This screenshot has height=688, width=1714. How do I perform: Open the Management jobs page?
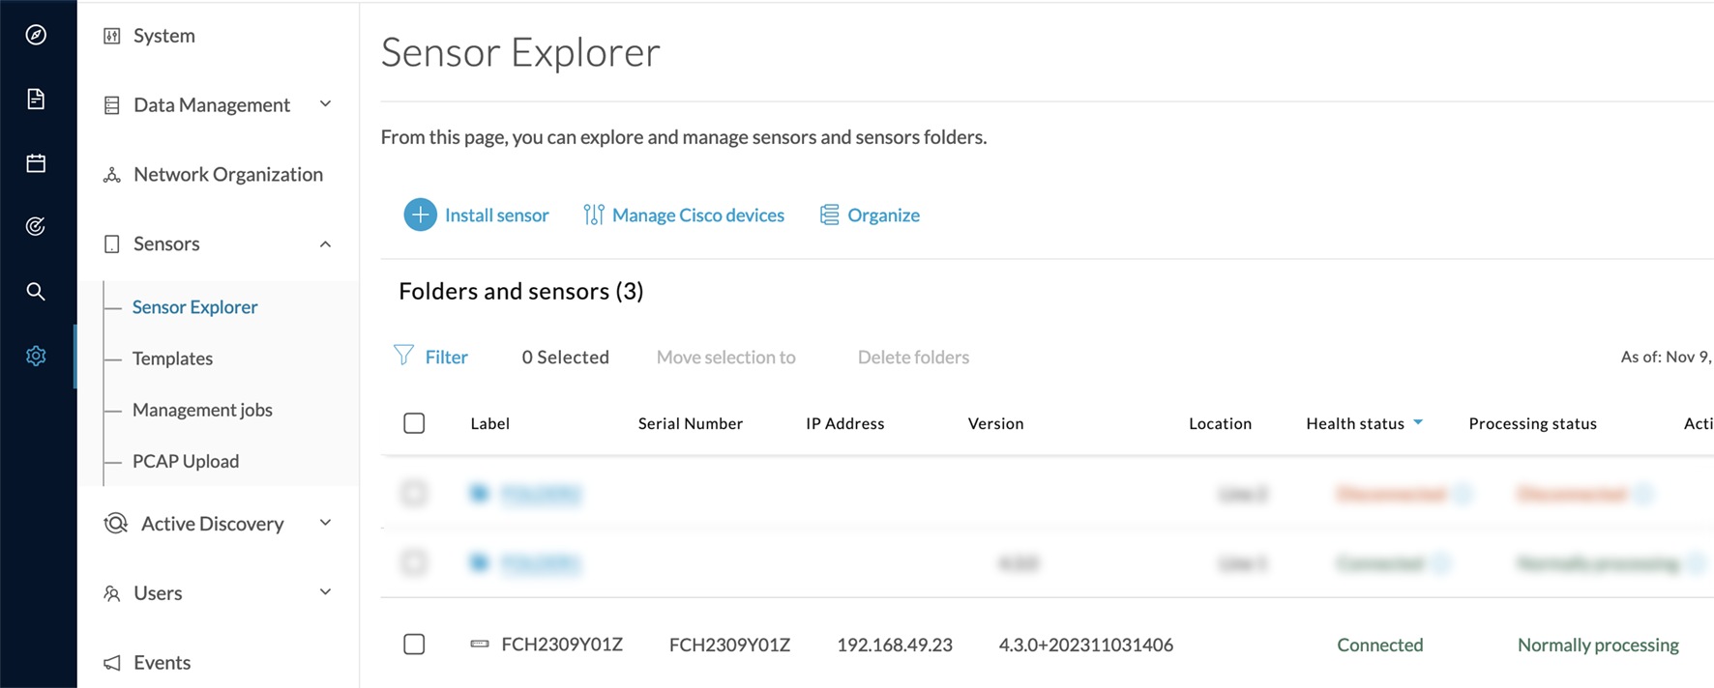[202, 410]
